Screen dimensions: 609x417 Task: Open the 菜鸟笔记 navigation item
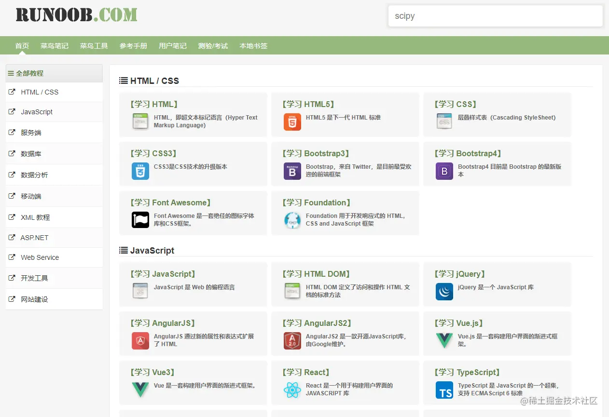55,46
